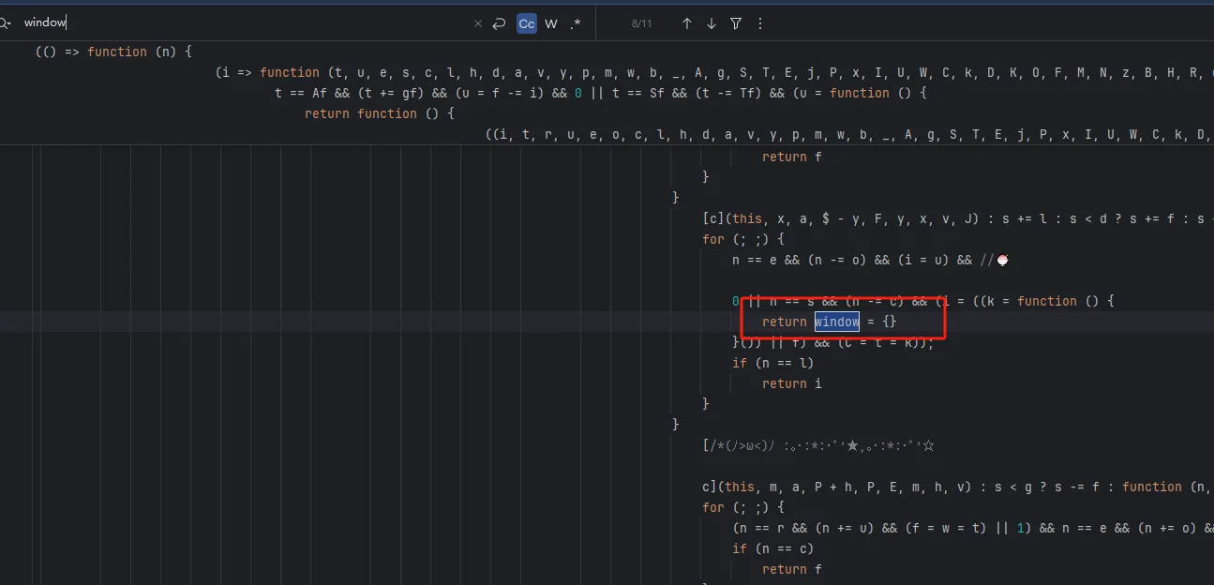1214x585 pixels.
Task: Click the highlighted "window" word in the code
Action: [x=837, y=322]
